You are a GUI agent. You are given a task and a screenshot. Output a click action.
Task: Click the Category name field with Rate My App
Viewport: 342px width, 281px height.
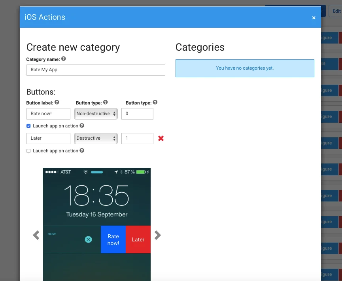[x=95, y=70]
